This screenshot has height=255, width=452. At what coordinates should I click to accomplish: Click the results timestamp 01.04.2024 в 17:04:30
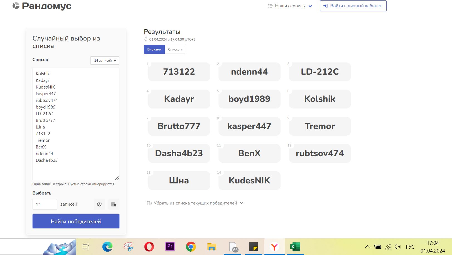[x=172, y=39]
